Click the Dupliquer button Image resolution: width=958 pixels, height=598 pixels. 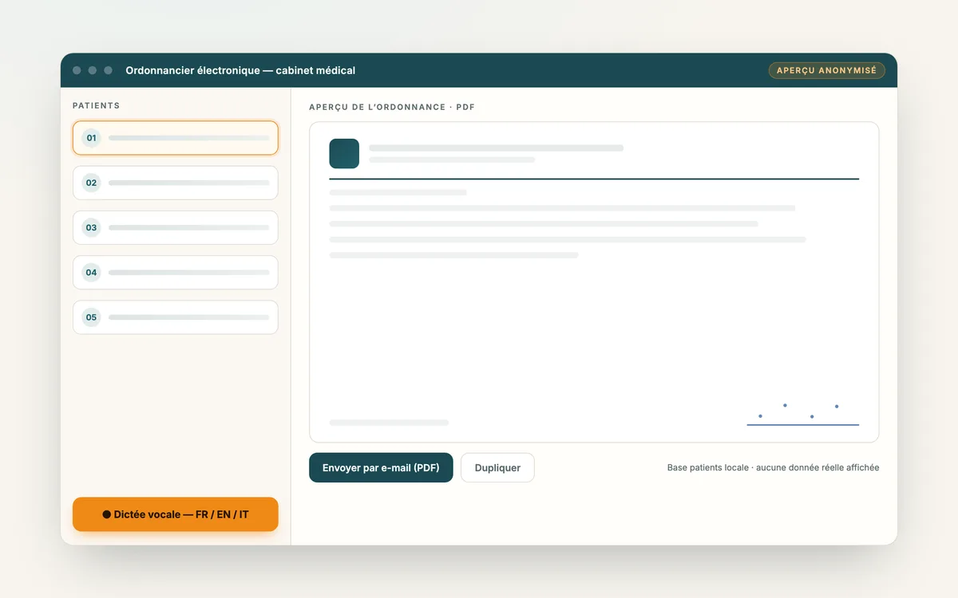pyautogui.click(x=497, y=468)
